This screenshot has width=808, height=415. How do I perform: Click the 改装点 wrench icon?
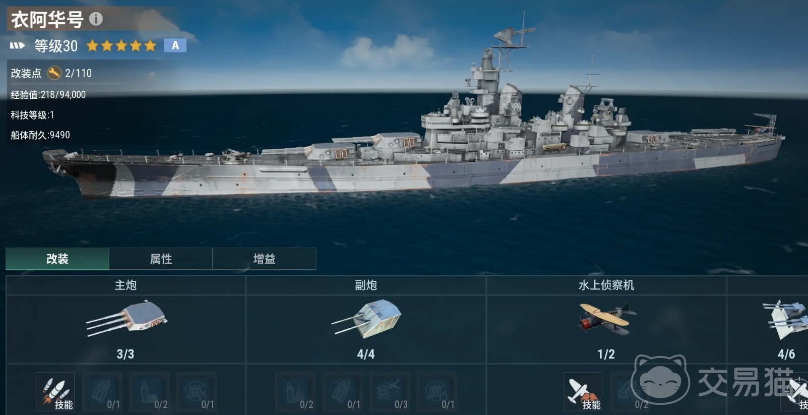pyautogui.click(x=54, y=73)
